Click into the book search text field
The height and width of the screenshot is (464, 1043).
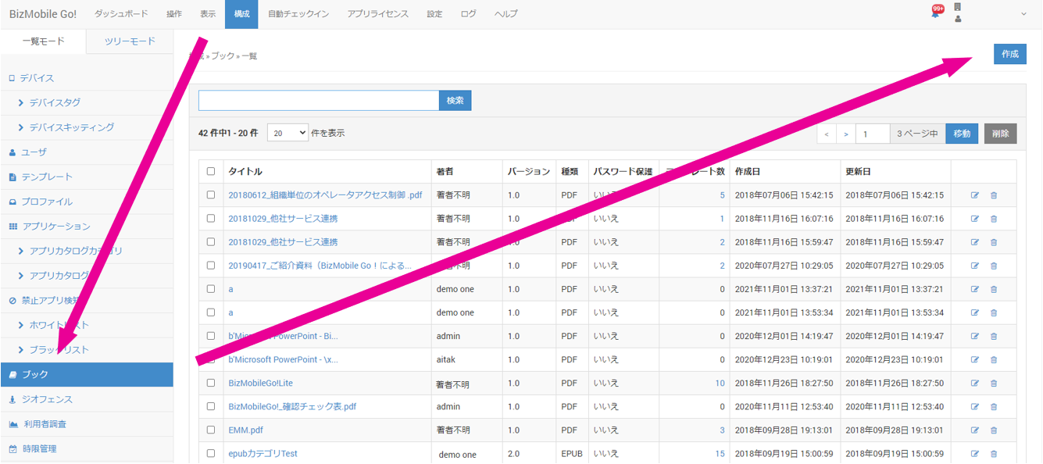tap(319, 101)
